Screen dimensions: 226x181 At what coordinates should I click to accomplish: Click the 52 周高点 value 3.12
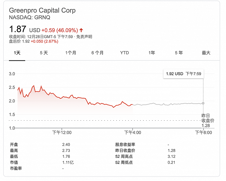[171, 156]
